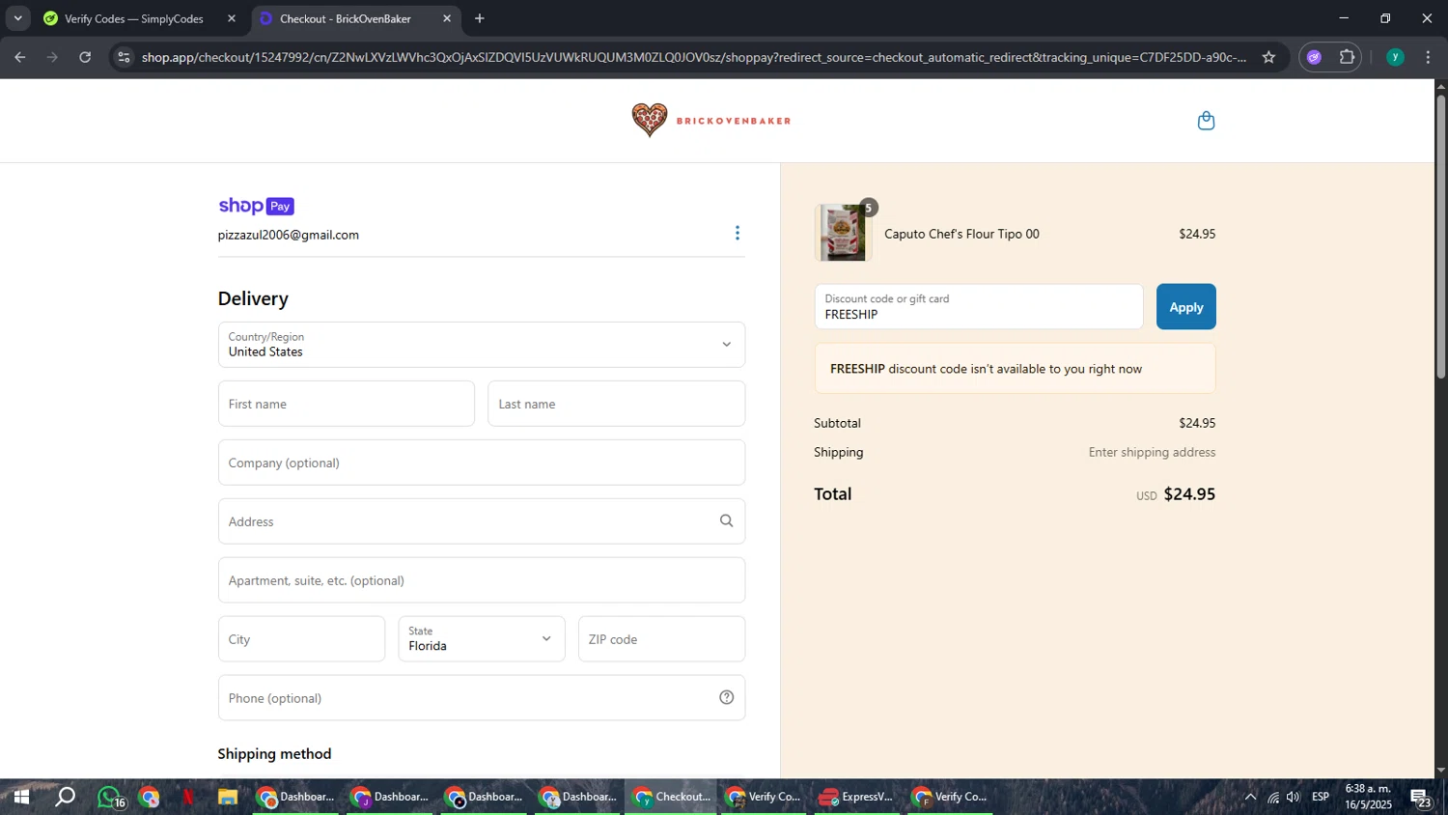
Task: Show phone number help tooltip
Action: pos(727,698)
